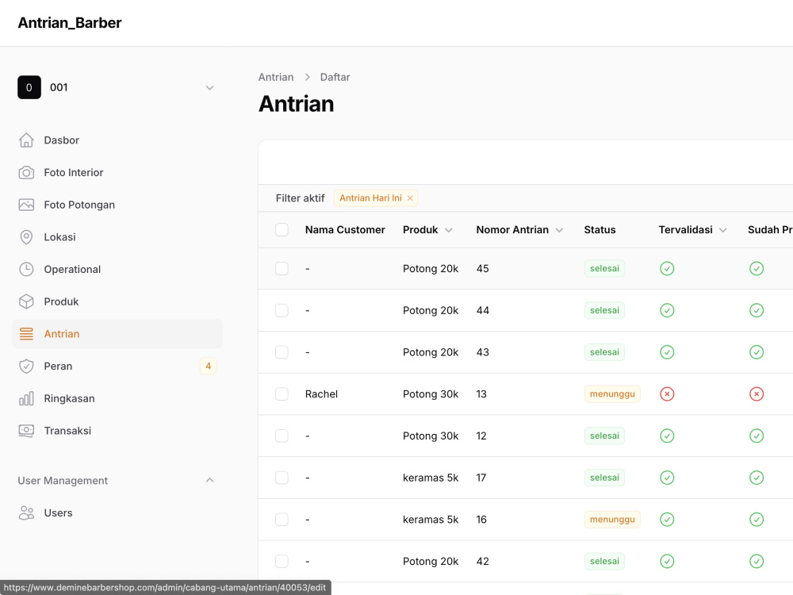Tick the checkbox for queue number 45
The width and height of the screenshot is (793, 595).
point(282,269)
